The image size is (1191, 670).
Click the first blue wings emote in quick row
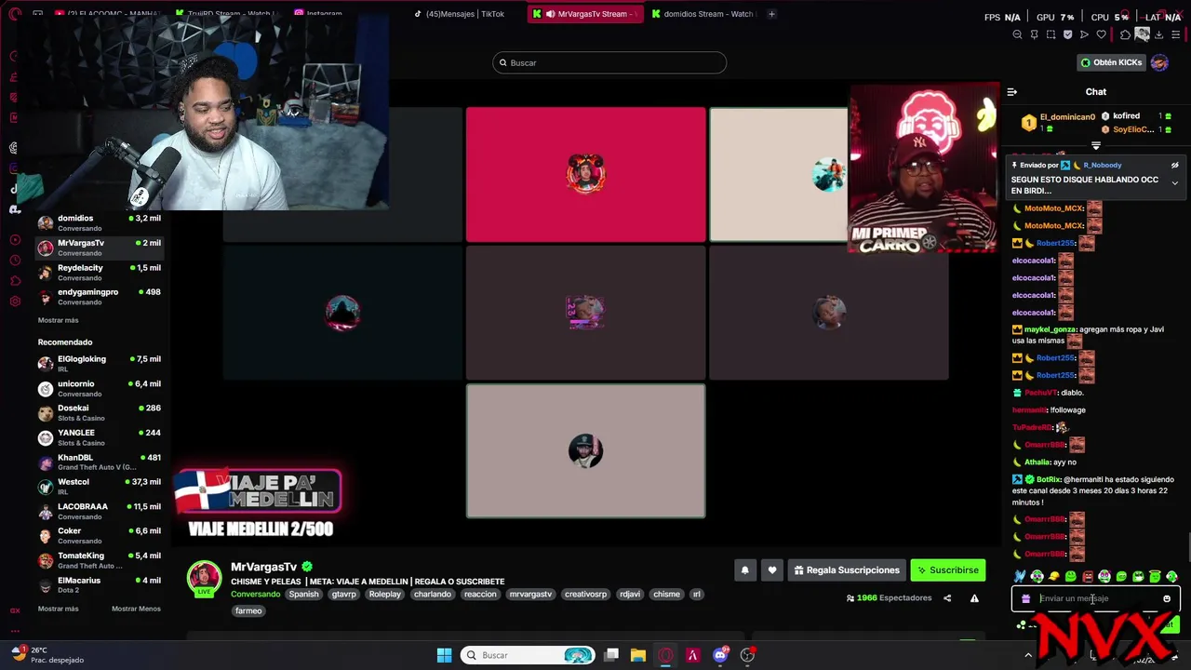tap(1020, 577)
